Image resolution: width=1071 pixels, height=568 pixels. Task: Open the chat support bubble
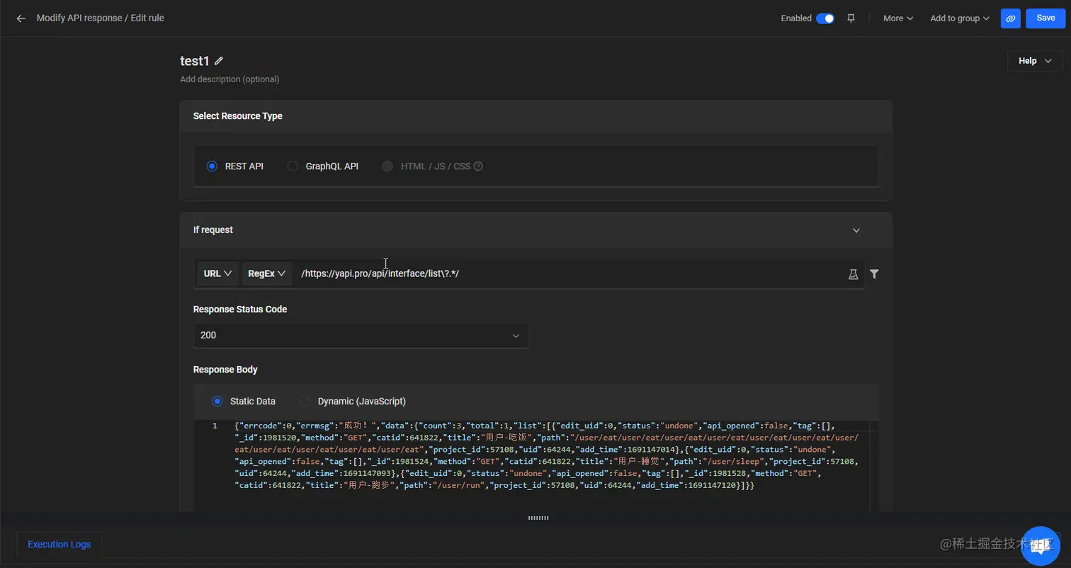[x=1039, y=545]
